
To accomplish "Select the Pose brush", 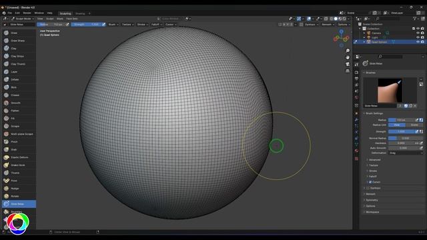I will pos(19,181).
